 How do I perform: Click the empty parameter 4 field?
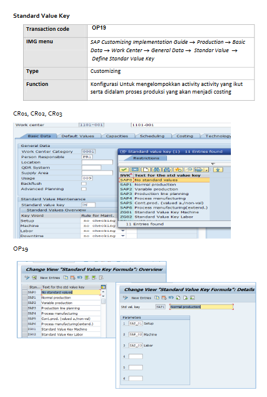(x=136, y=356)
